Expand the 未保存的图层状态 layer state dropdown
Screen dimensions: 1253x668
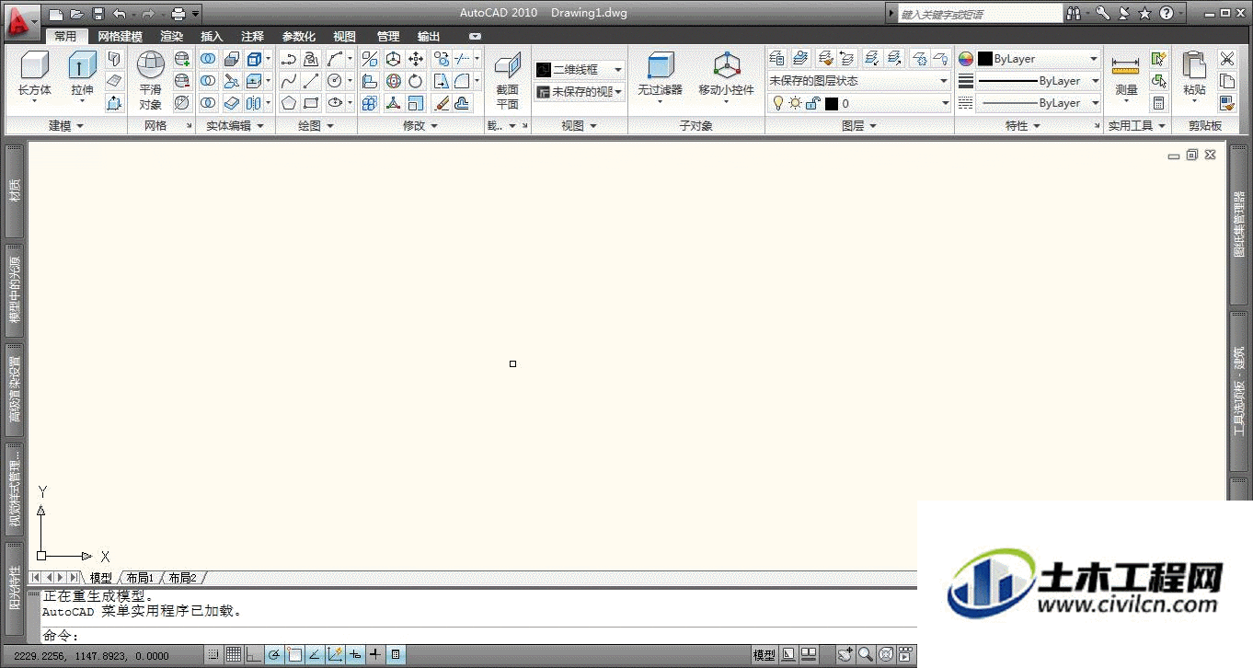858,81
